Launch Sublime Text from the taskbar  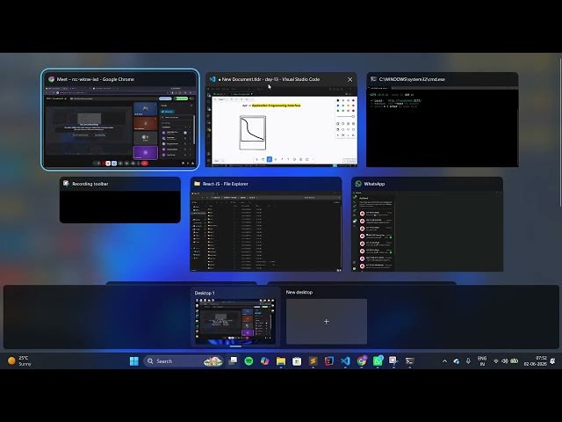click(313, 361)
